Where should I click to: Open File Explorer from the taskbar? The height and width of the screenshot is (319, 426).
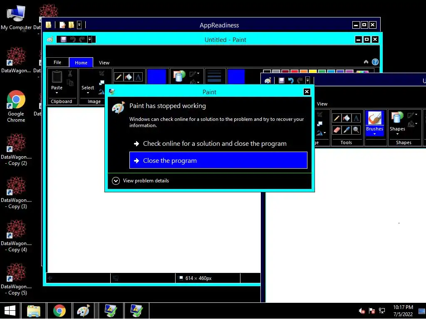(x=33, y=311)
